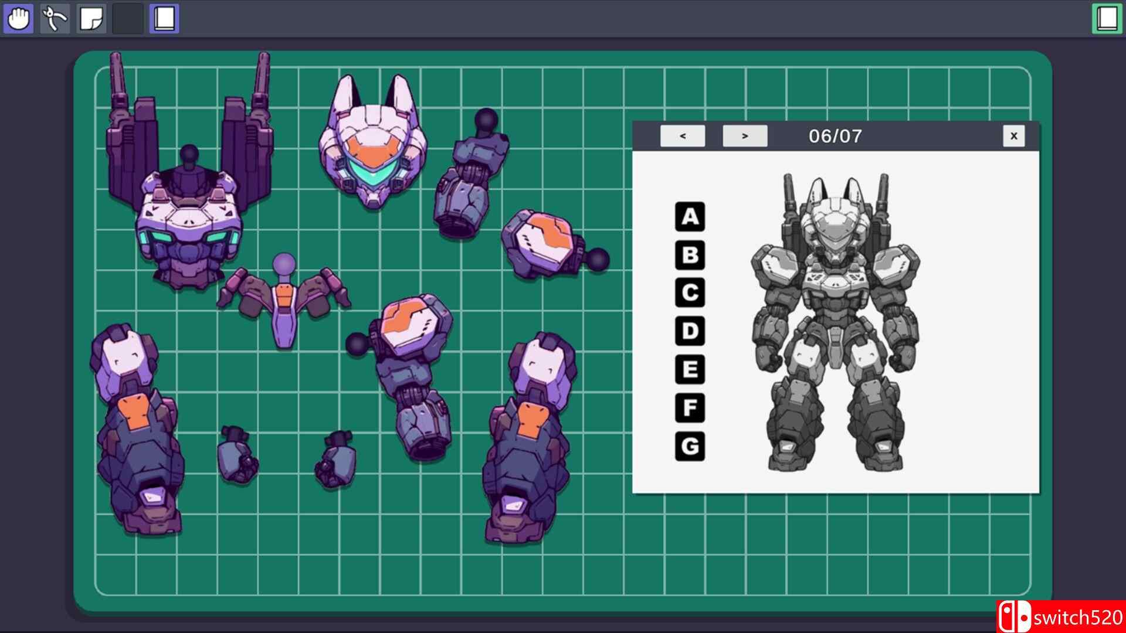Select step A in the manual
Viewport: 1126px width, 633px height.
point(690,217)
